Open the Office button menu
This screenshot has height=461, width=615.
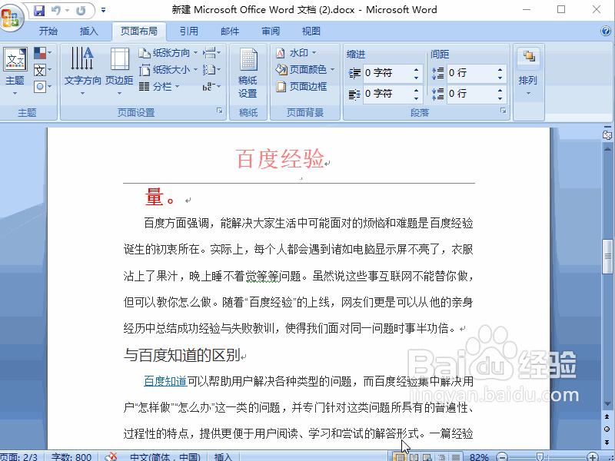10,17
